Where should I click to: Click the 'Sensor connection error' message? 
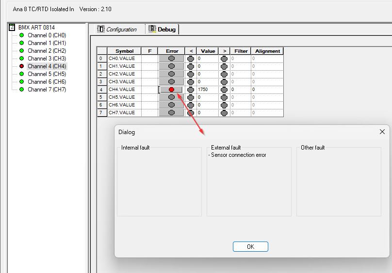click(x=238, y=155)
